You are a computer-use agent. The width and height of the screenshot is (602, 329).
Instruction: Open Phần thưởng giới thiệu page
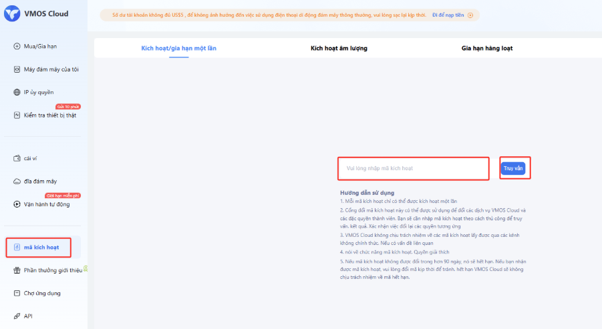(x=53, y=270)
